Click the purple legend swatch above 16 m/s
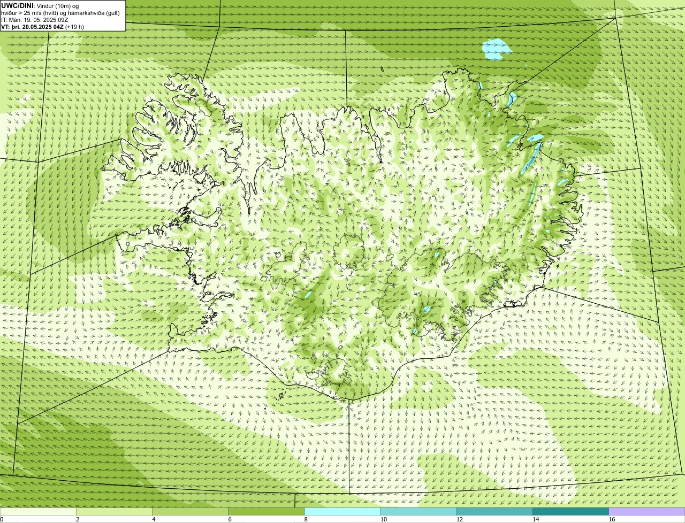The height and width of the screenshot is (523, 685). [647, 512]
